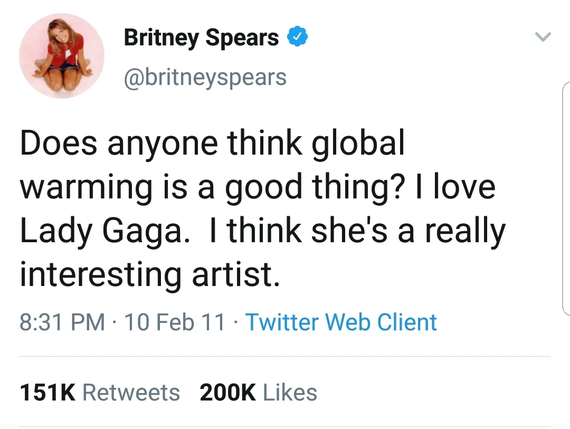Viewport: 570px width, 429px height.
Task: Click the divider area below the tweet
Action: 285,356
